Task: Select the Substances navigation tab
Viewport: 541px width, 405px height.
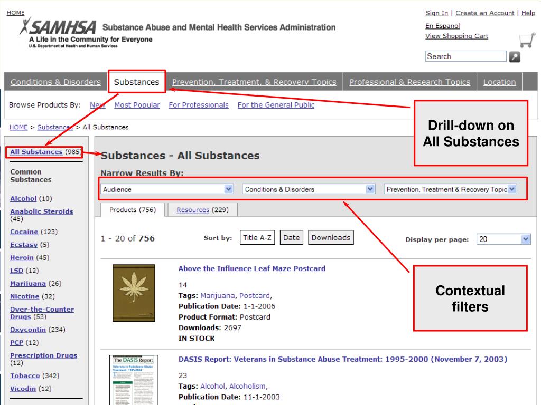Action: tap(137, 82)
